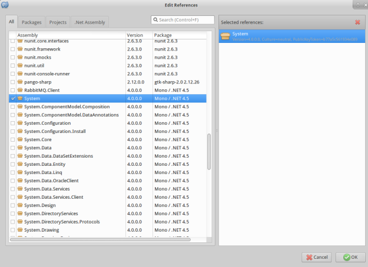Image resolution: width=368 pixels, height=267 pixels.
Task: Click the nunit.framework assembly icon
Action: 20,49
